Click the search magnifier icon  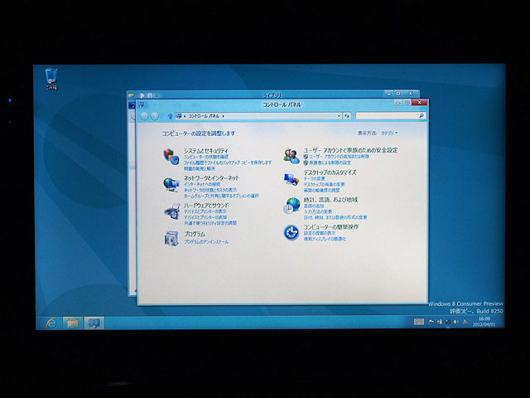tap(422, 116)
